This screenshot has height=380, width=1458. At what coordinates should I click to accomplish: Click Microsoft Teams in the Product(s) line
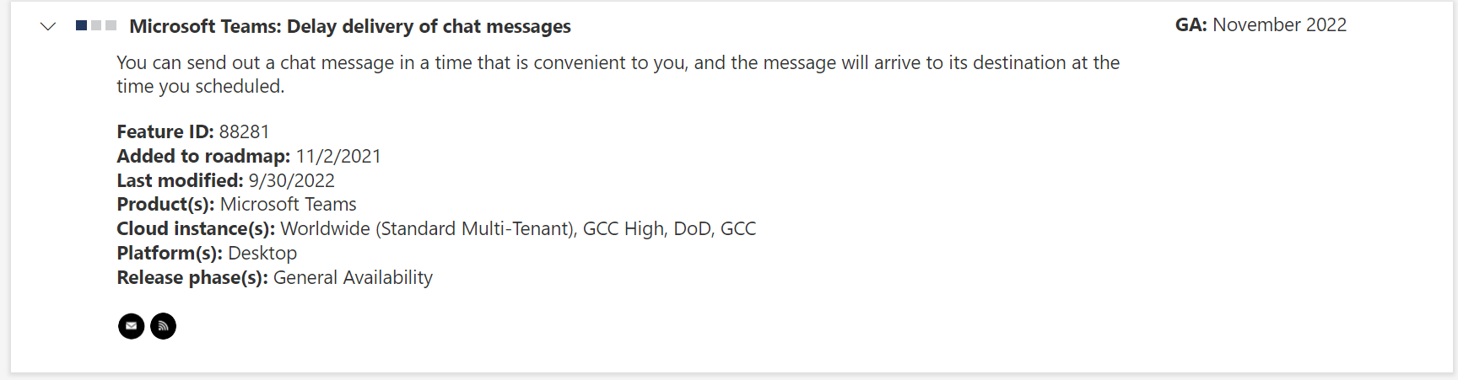(288, 204)
